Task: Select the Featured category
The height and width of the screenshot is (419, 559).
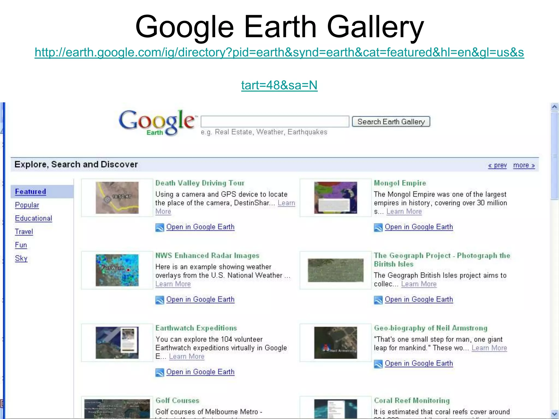Action: pos(30,191)
